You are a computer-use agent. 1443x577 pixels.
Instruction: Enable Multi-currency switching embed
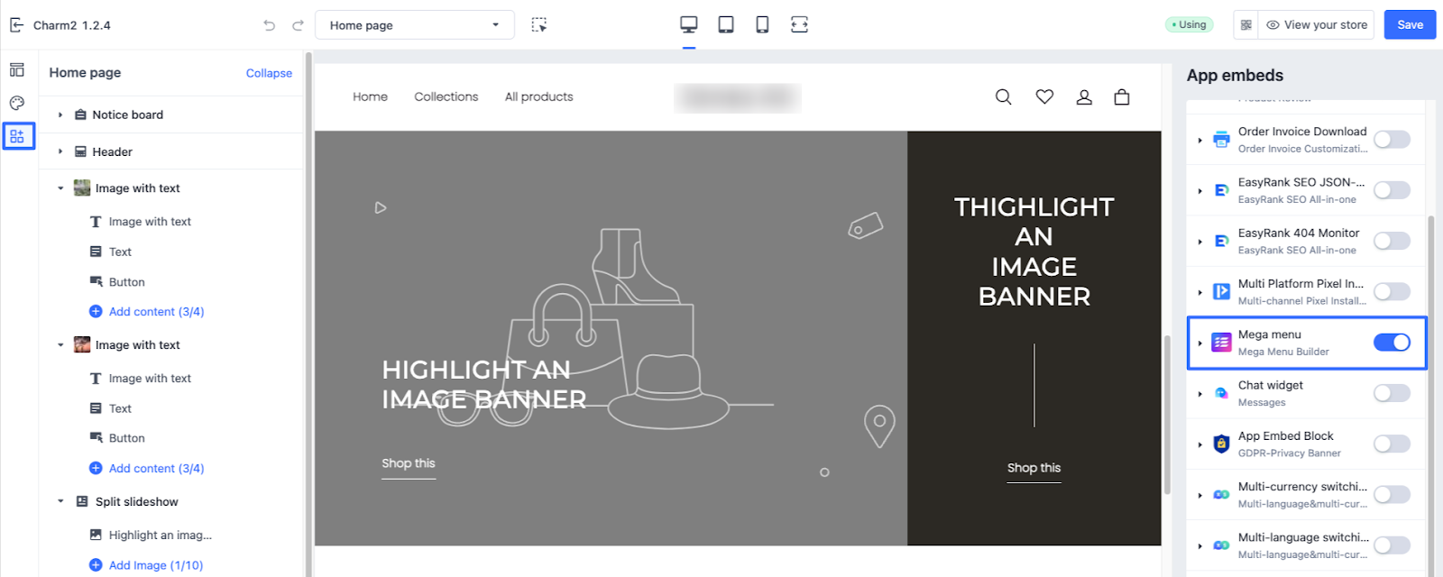point(1392,494)
